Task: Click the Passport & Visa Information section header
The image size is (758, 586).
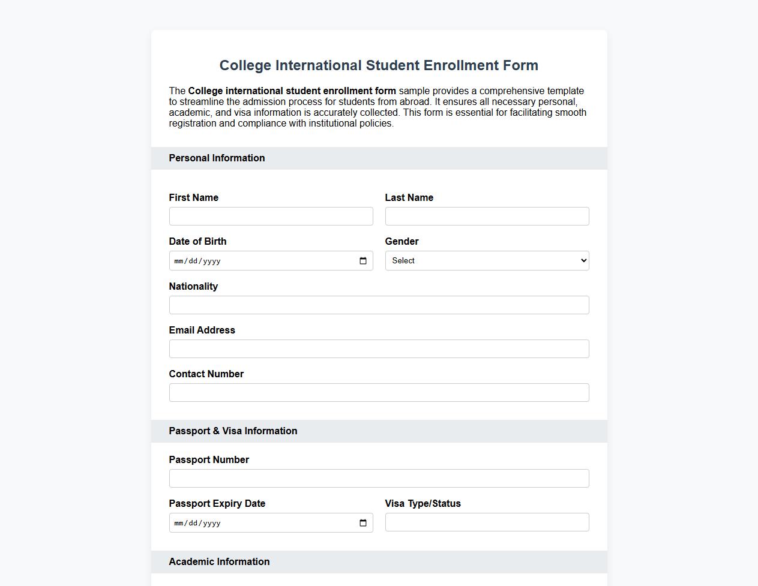Action: (233, 431)
